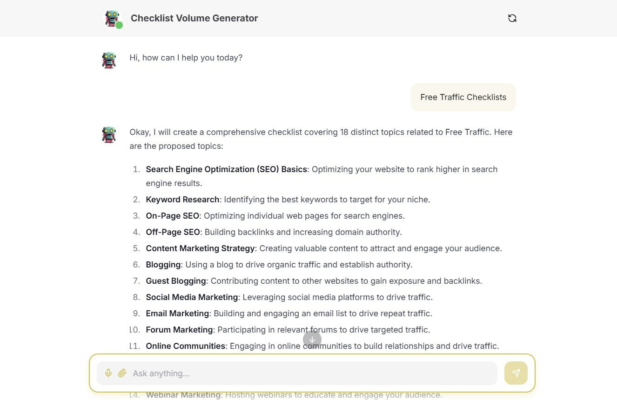Select the 'Forum Marketing' list item

(x=288, y=330)
